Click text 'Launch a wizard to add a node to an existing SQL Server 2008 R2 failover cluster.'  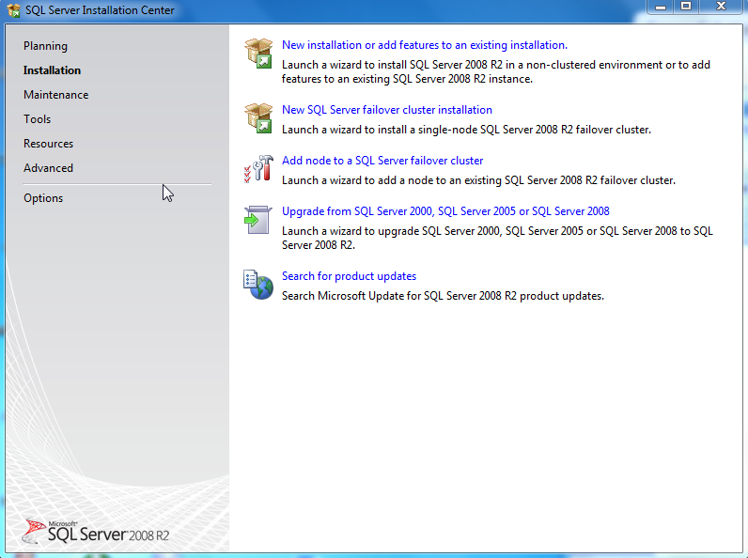478,180
